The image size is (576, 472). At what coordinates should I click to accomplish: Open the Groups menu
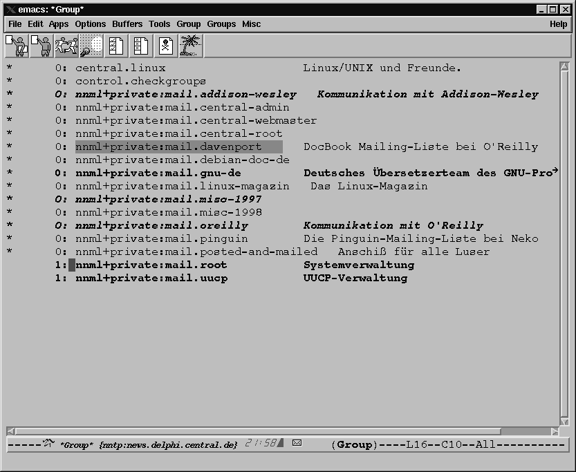point(221,24)
